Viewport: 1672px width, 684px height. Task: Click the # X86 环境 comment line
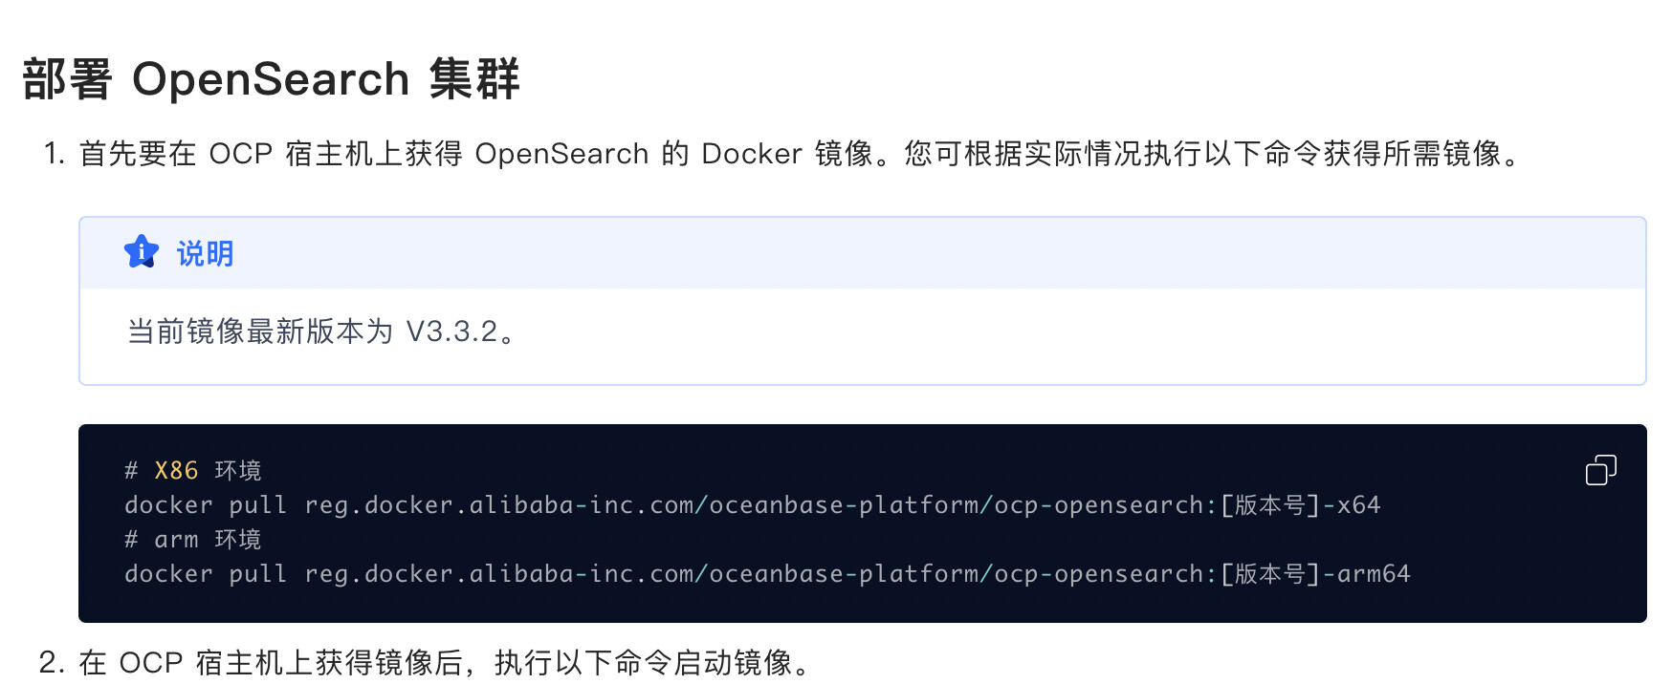[193, 471]
